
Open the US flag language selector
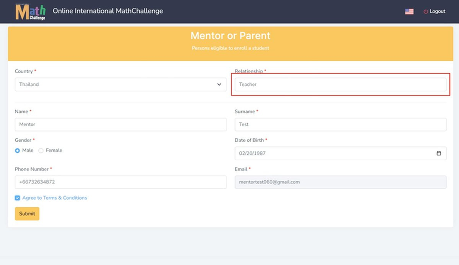(x=409, y=11)
